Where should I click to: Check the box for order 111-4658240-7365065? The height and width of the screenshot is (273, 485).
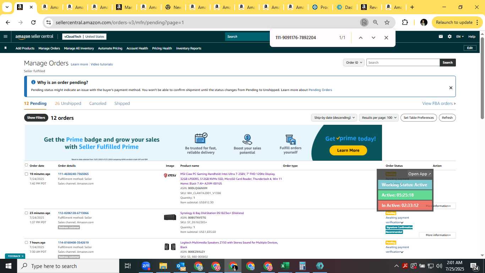coord(26,174)
